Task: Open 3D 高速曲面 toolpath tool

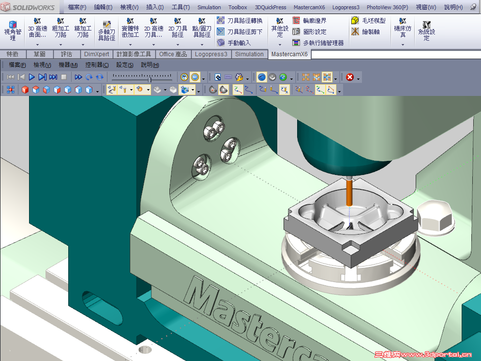Action: [x=37, y=28]
